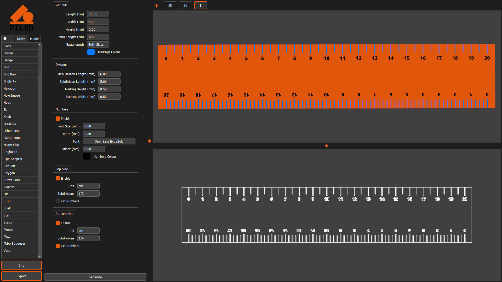Image resolution: width=502 pixels, height=282 pixels.
Task: Uncheck Flip Numbers for Bottom Side
Action: (x=58, y=246)
